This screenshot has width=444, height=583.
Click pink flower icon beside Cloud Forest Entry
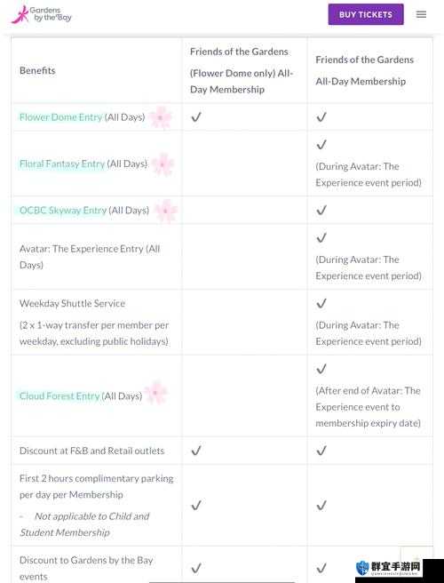155,392
